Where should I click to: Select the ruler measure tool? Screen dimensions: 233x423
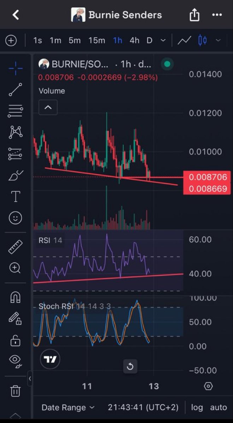pos(16,247)
